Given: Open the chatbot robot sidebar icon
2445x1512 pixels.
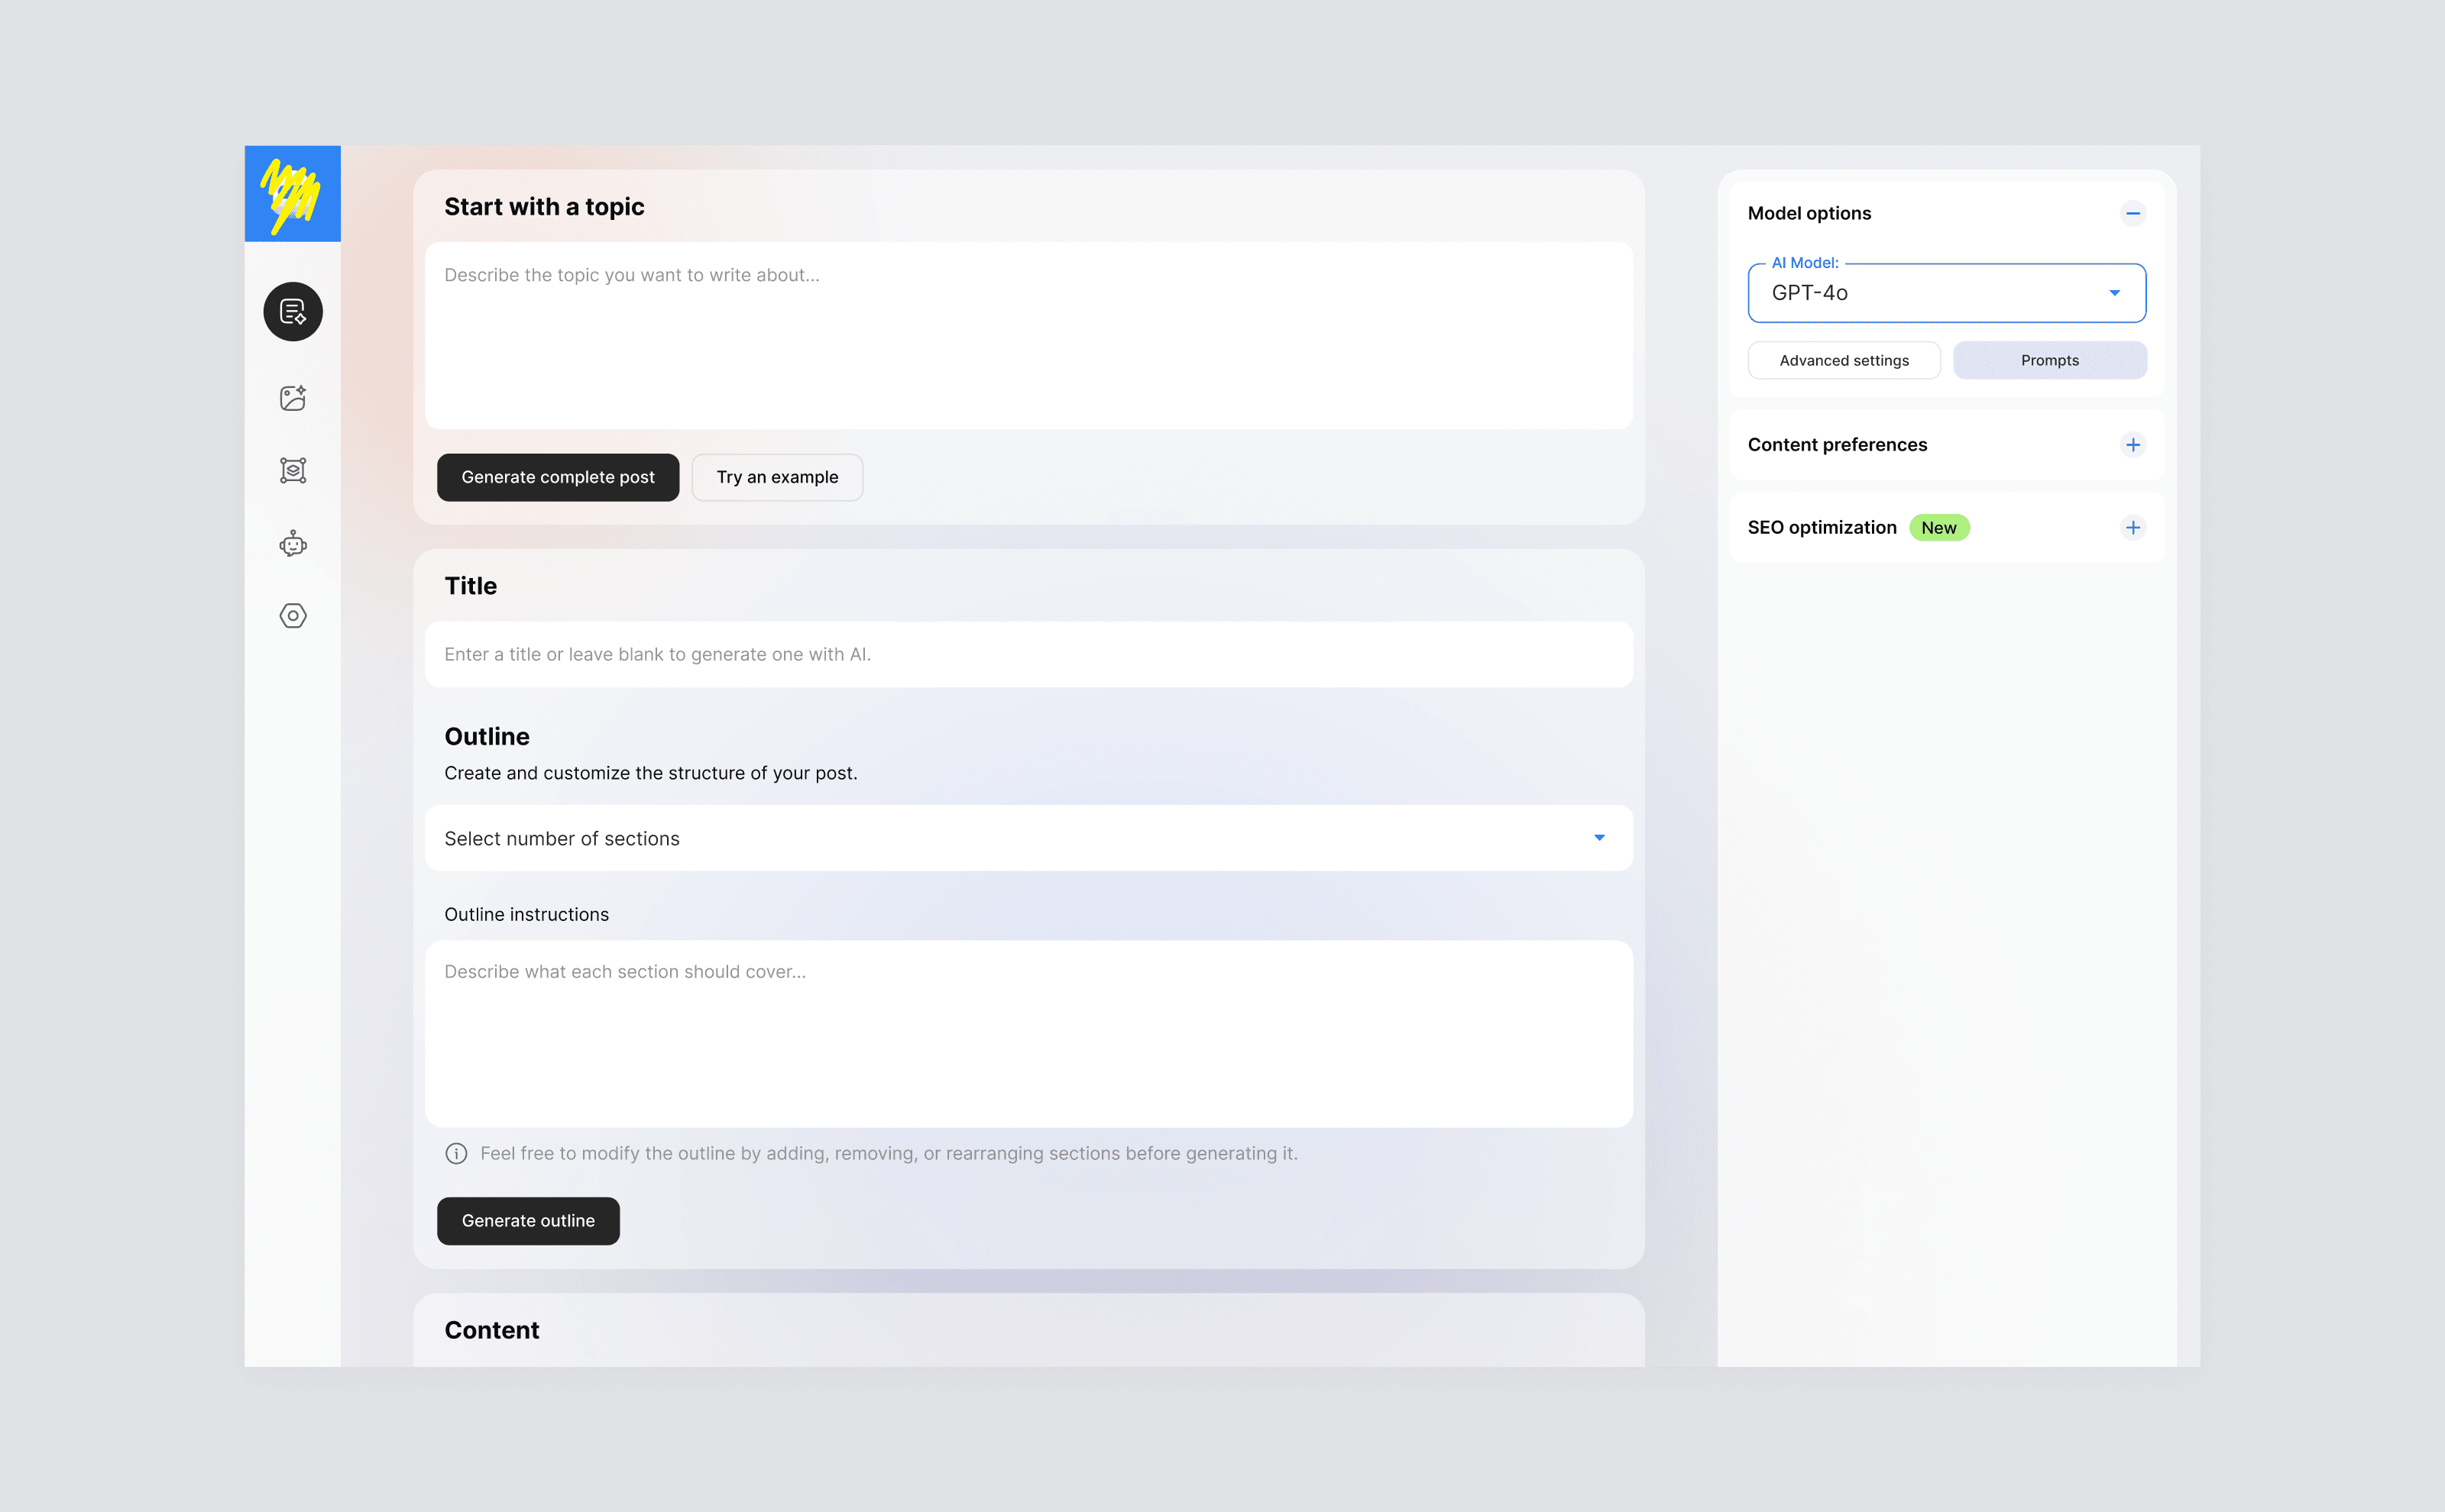Looking at the screenshot, I should point(292,543).
